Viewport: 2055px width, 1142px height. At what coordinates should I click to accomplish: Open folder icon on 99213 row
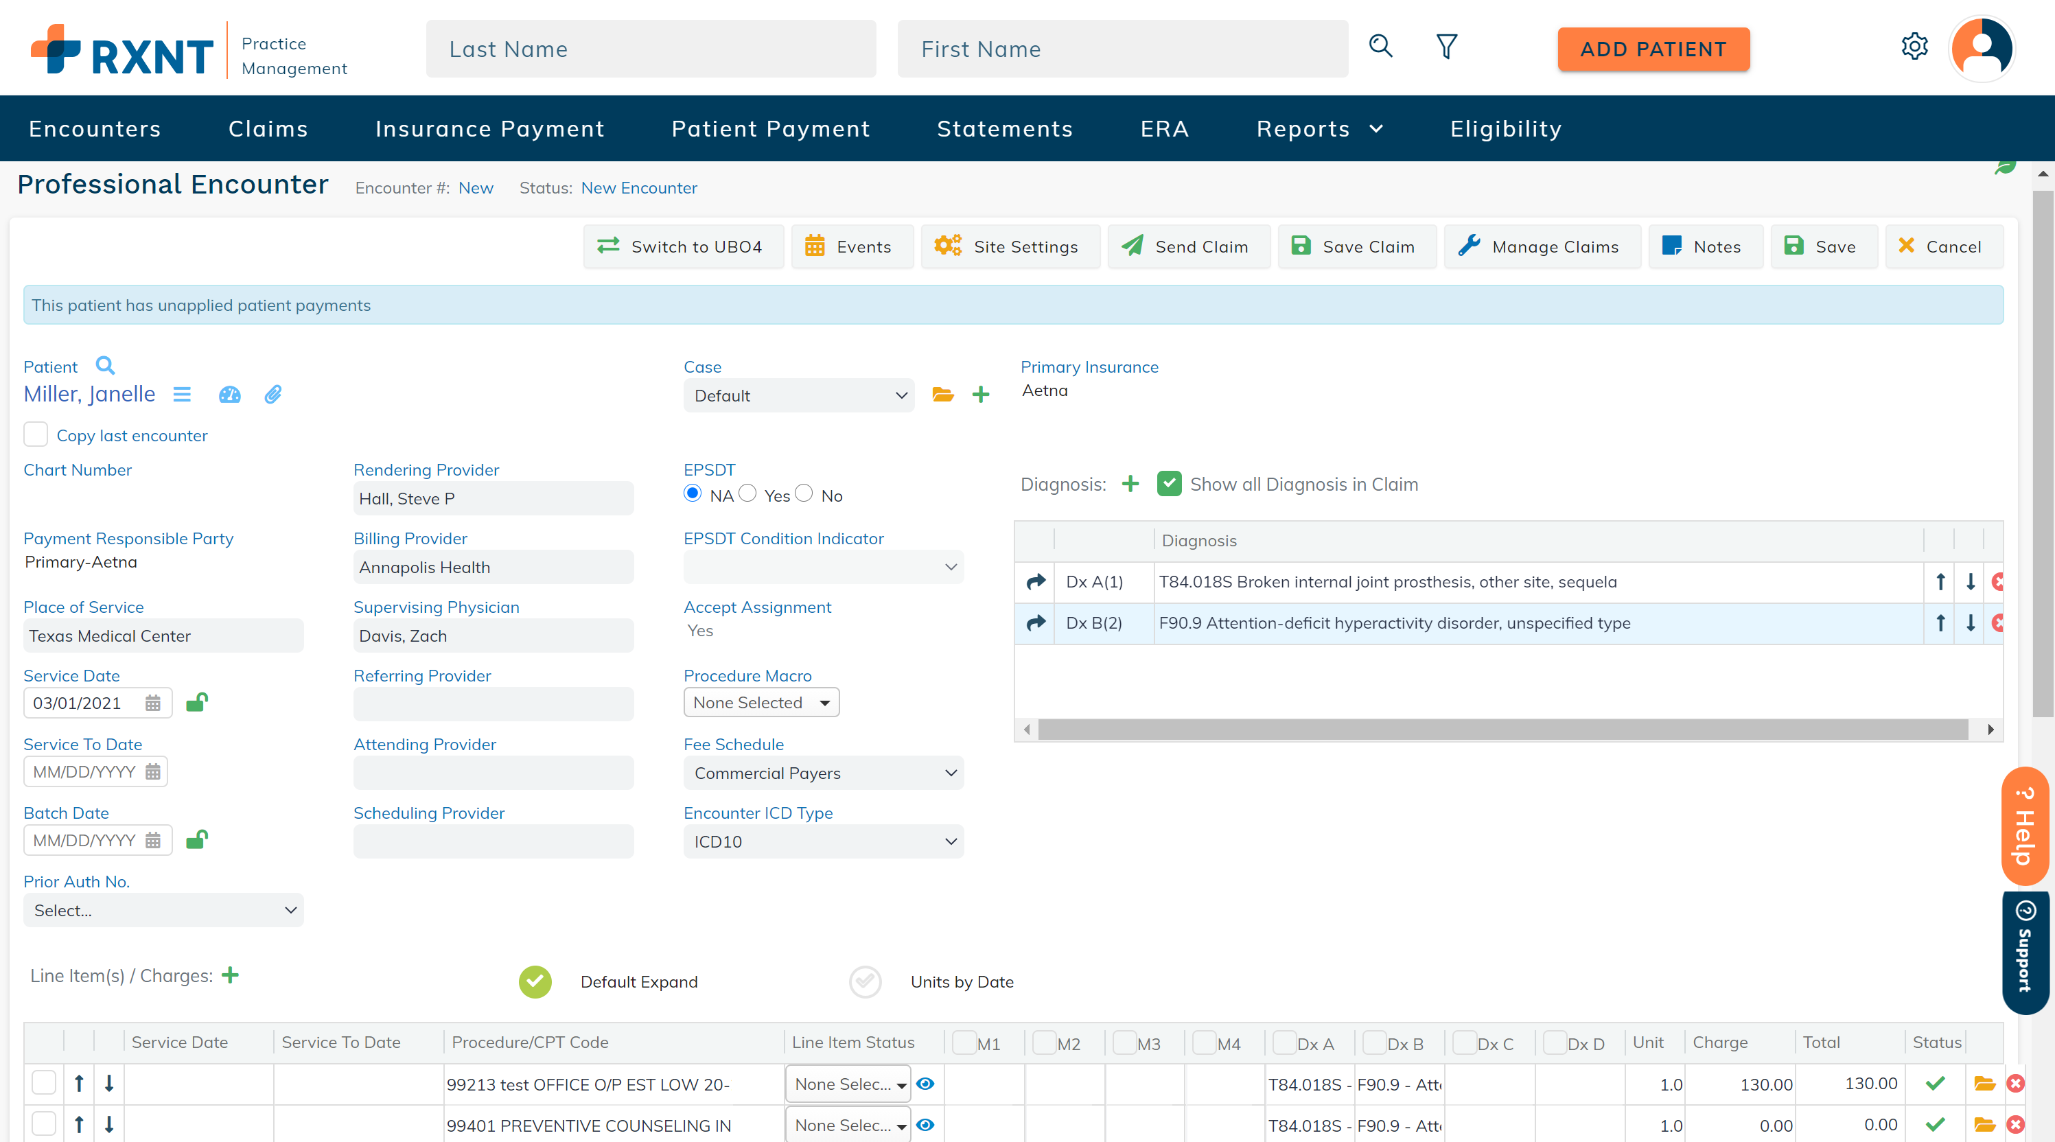coord(1984,1083)
